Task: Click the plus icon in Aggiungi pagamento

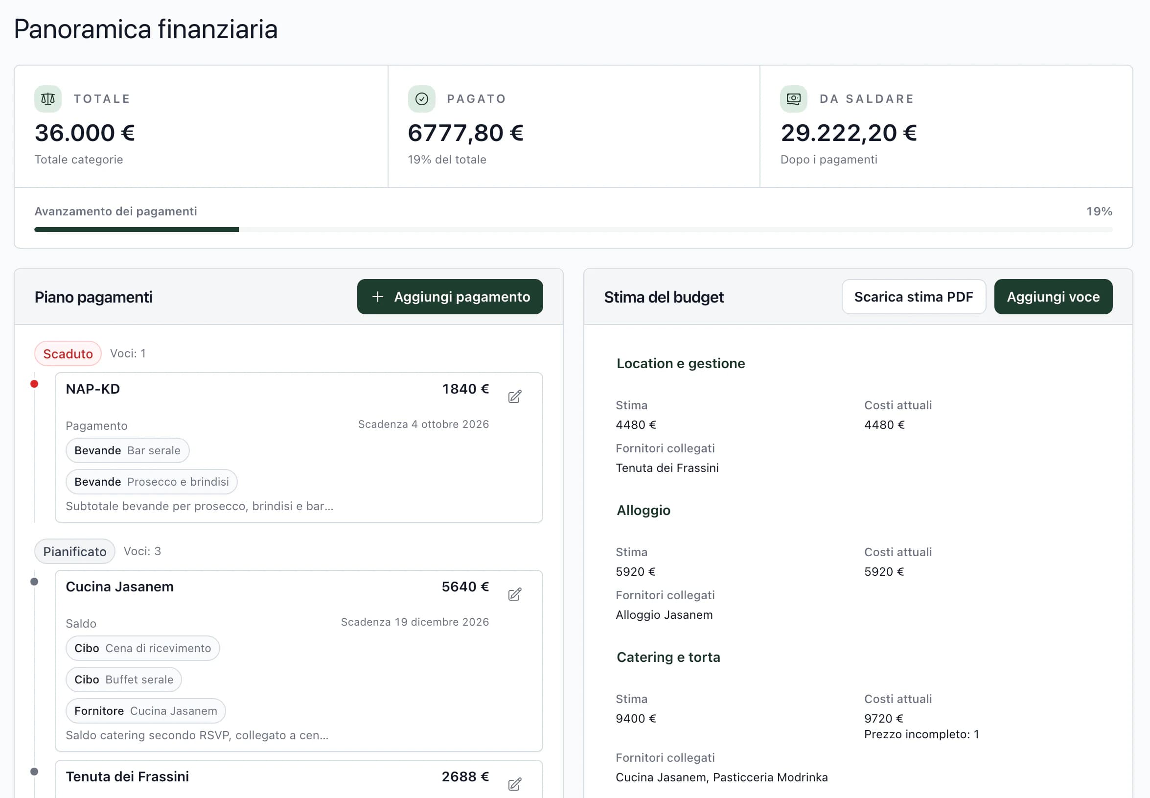Action: click(x=377, y=297)
